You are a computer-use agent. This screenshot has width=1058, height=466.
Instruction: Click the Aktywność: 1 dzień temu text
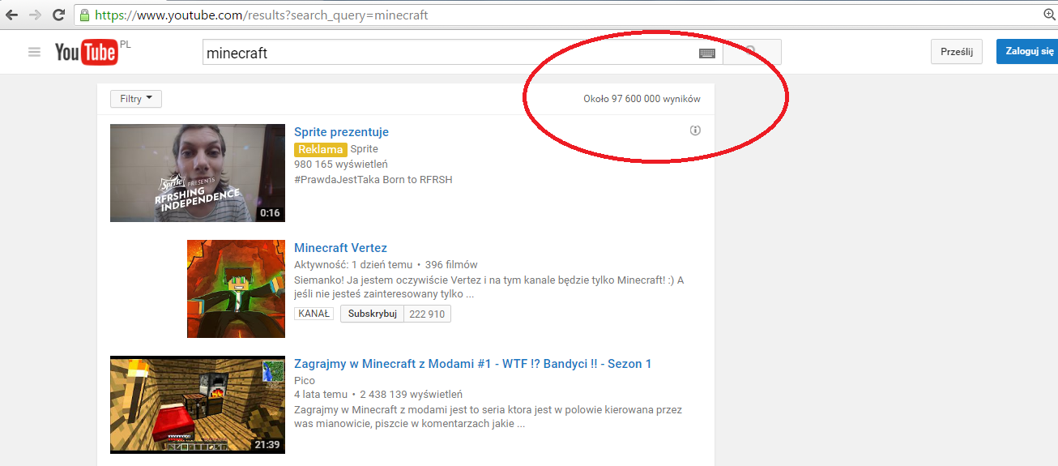tap(353, 264)
